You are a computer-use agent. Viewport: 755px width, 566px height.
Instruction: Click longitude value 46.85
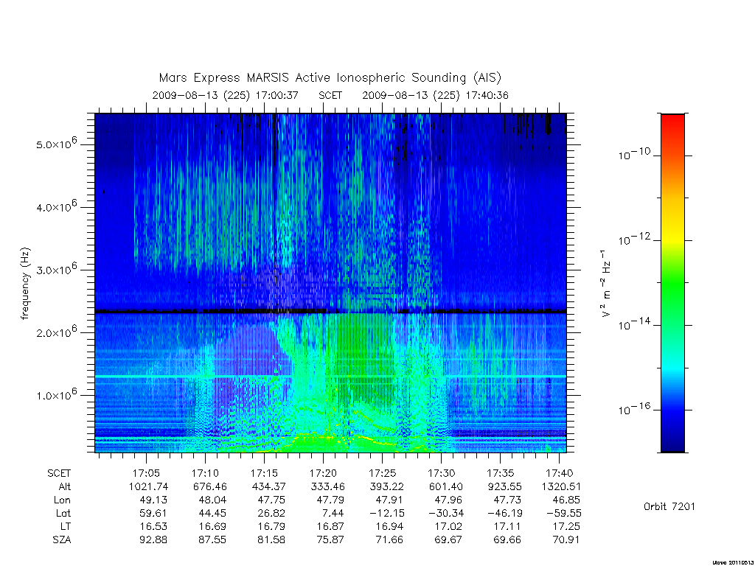pyautogui.click(x=566, y=500)
